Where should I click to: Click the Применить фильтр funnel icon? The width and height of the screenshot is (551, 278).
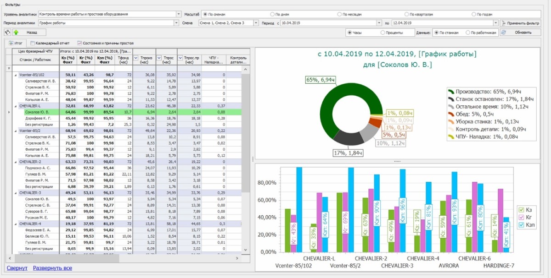click(504, 22)
